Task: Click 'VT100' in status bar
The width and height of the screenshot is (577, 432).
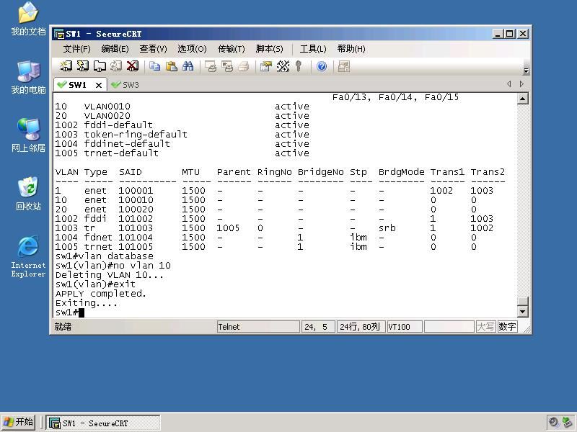Action: coord(404,327)
